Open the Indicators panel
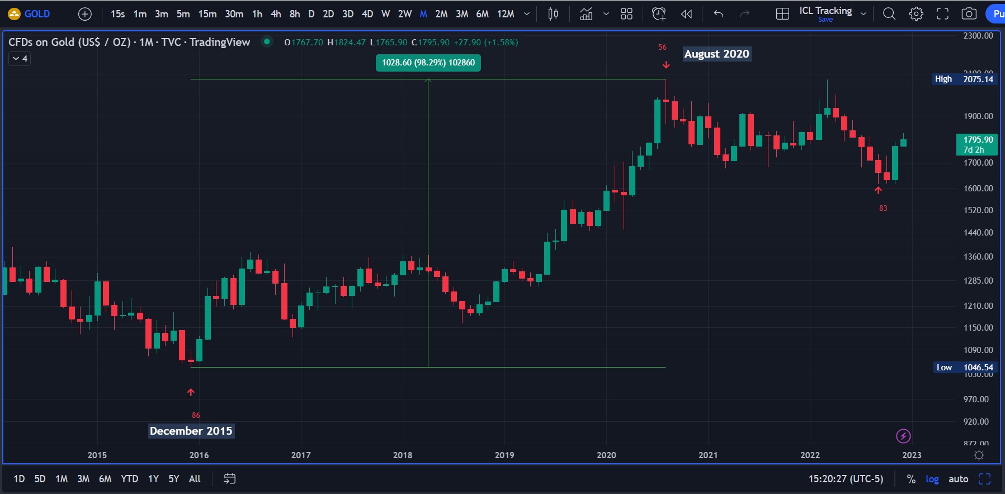 586,14
